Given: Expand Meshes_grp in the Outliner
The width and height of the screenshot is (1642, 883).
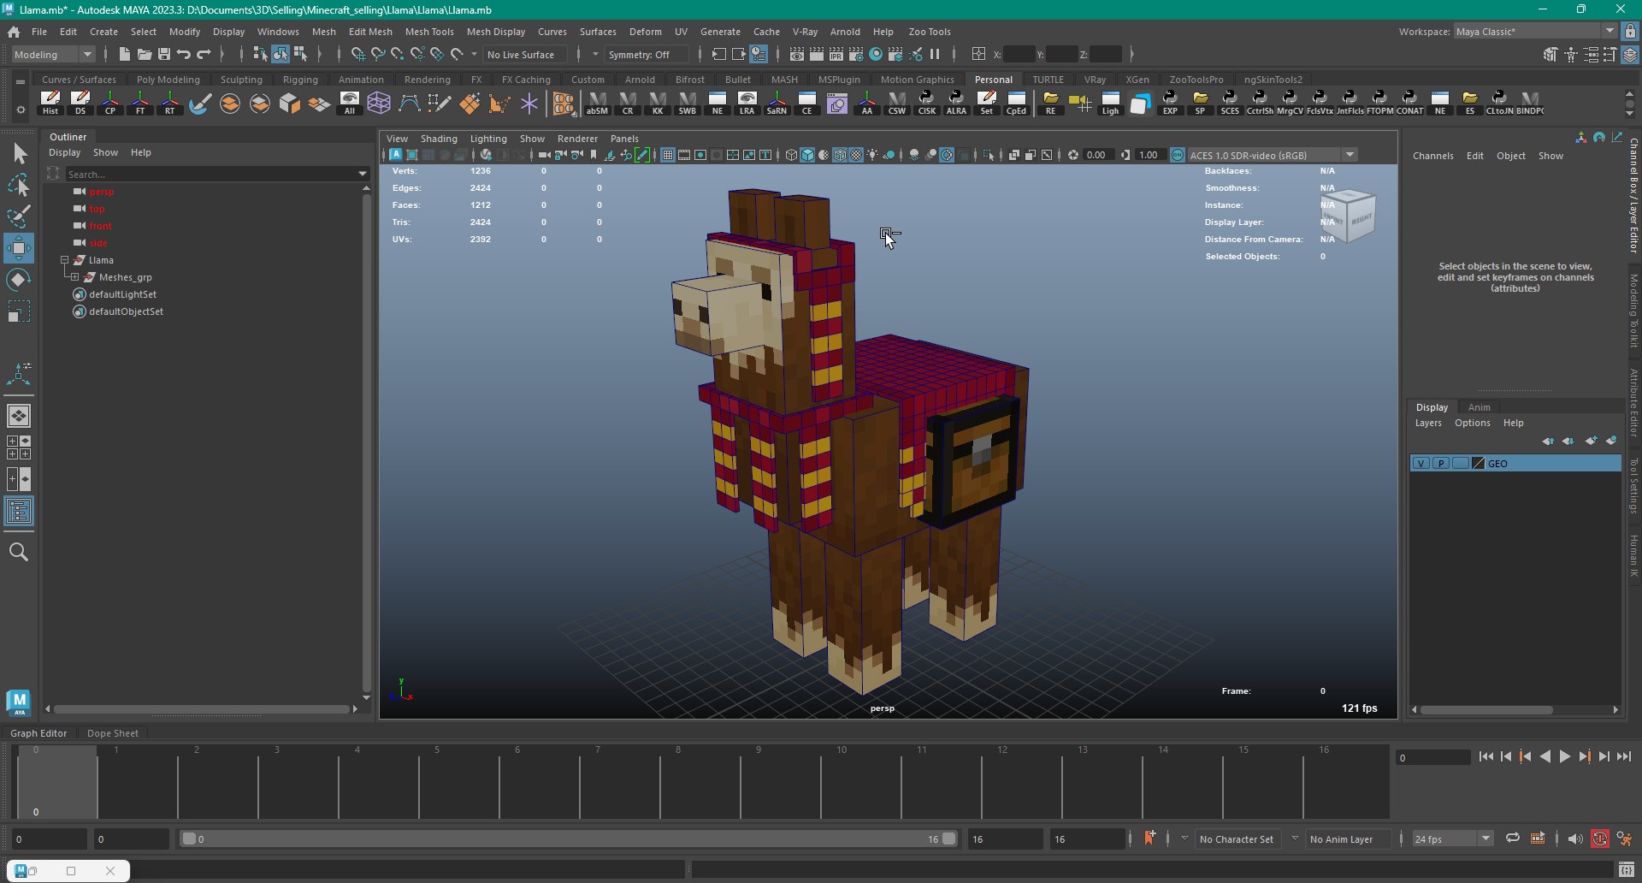Looking at the screenshot, I should point(74,276).
